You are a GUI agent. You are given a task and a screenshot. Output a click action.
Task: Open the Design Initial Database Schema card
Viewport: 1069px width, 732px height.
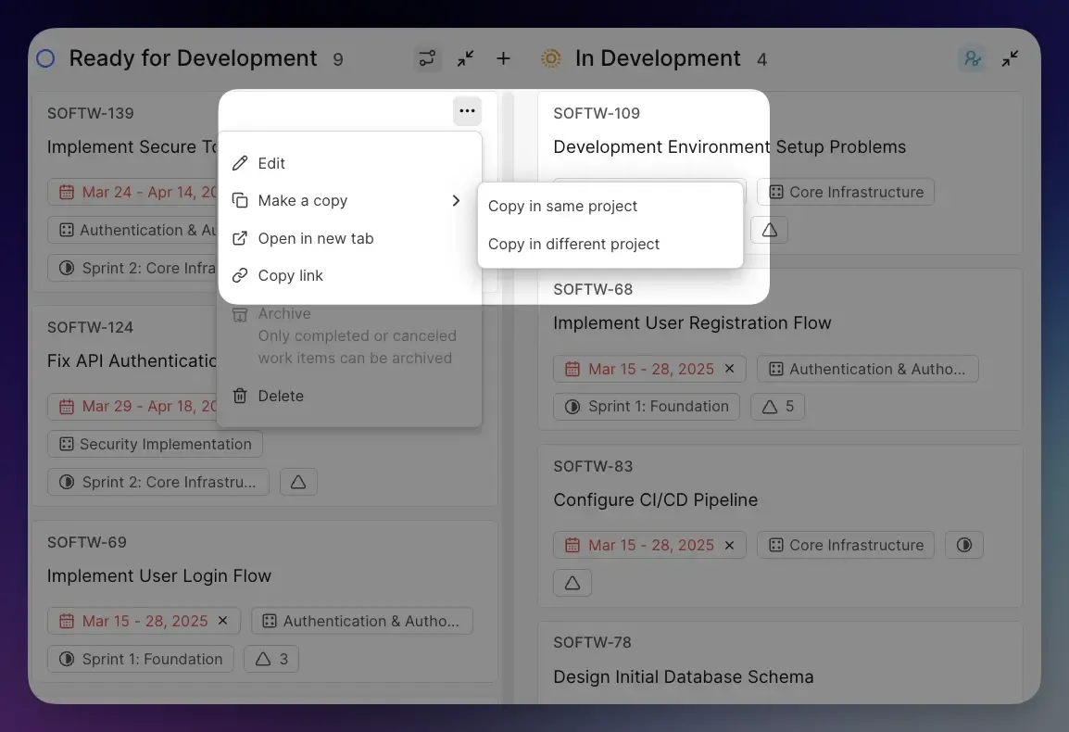click(684, 676)
